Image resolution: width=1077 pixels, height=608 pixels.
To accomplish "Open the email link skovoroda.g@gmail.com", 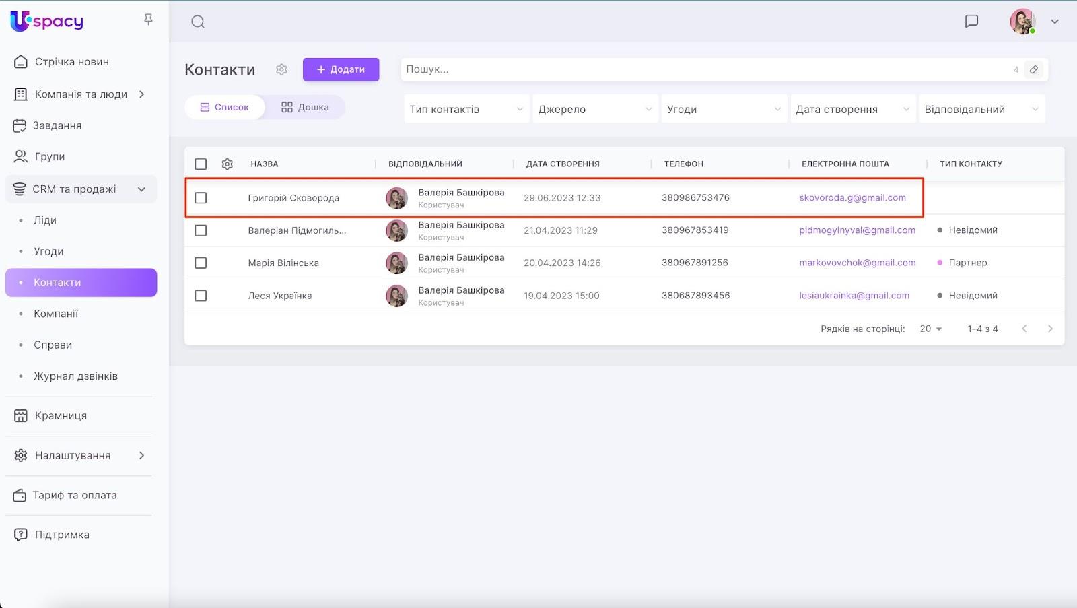I will coord(852,198).
